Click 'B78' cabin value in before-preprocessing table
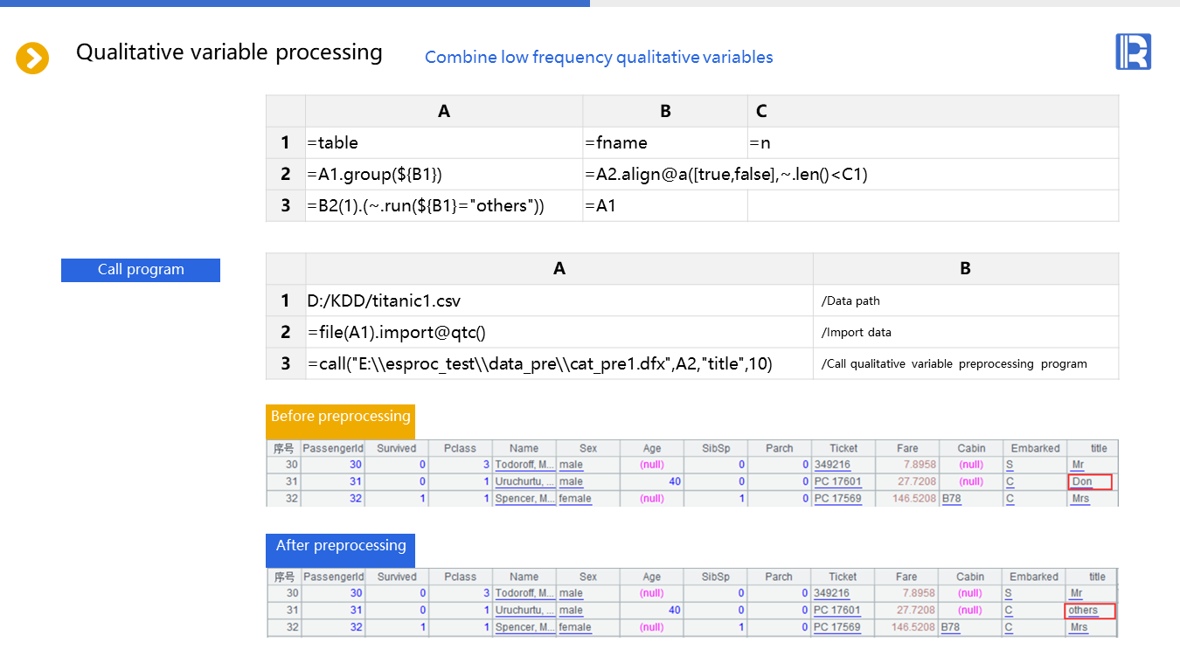 click(951, 499)
